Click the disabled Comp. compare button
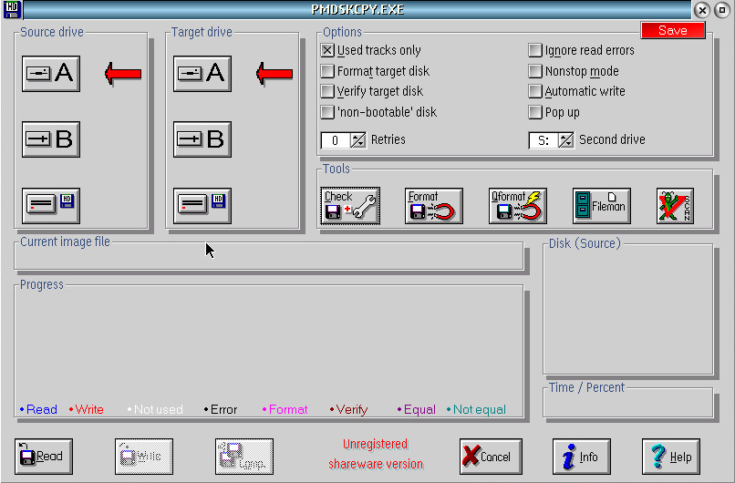 tap(244, 457)
